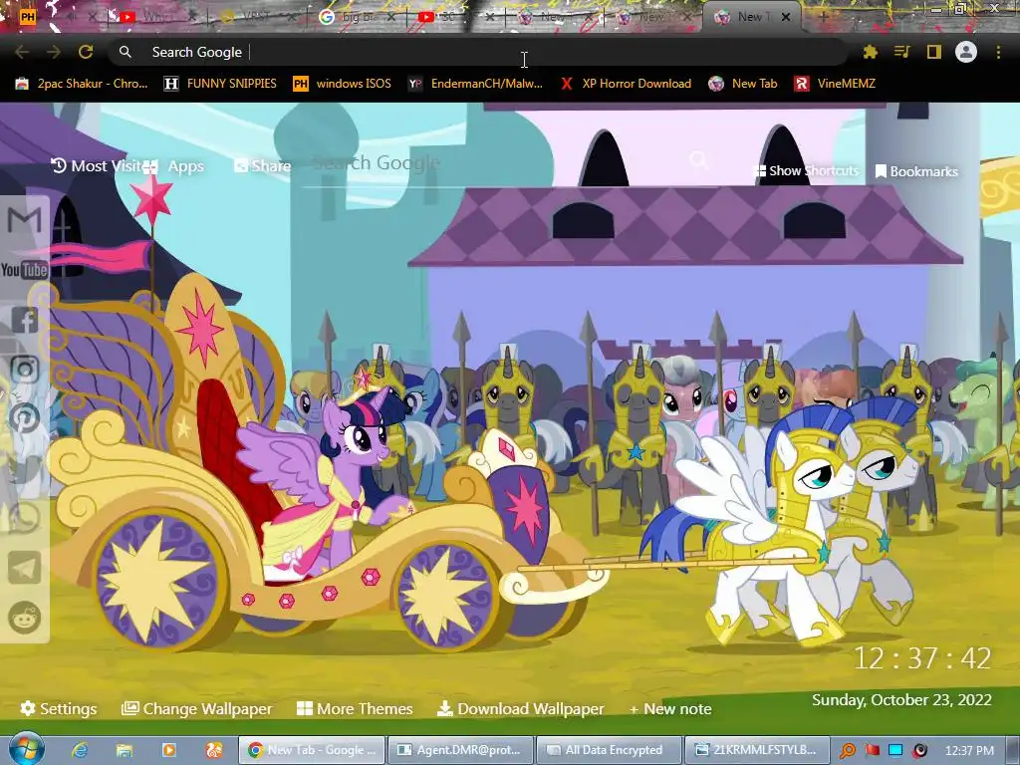Open the Telegram sidebar shortcut
Image resolution: width=1020 pixels, height=765 pixels.
(25, 568)
